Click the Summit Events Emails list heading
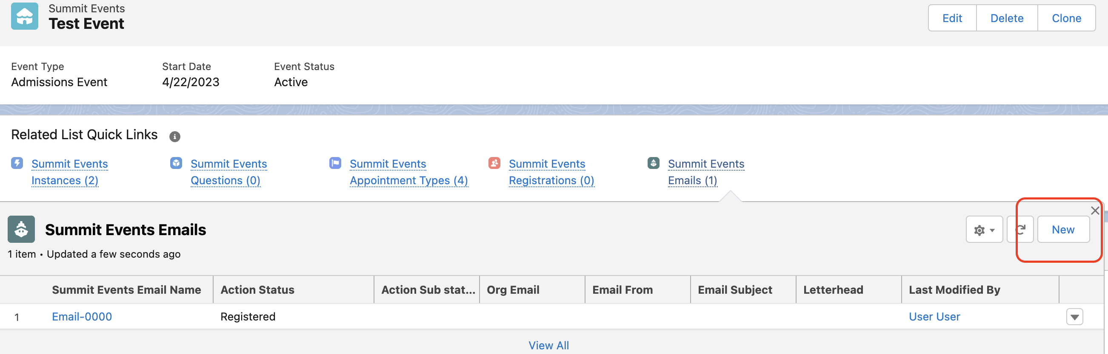This screenshot has height=354, width=1108. [126, 230]
